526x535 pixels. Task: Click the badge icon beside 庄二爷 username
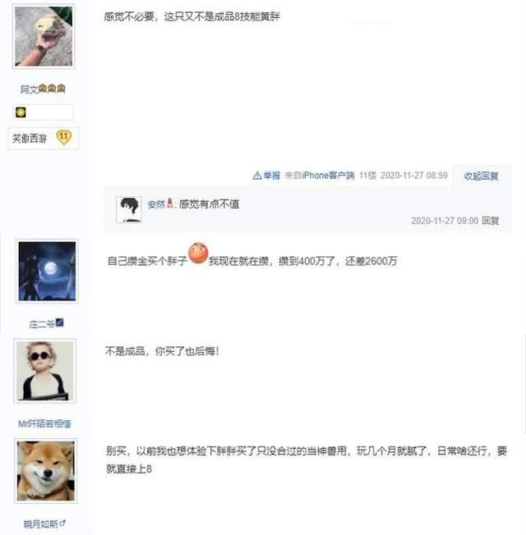click(60, 322)
